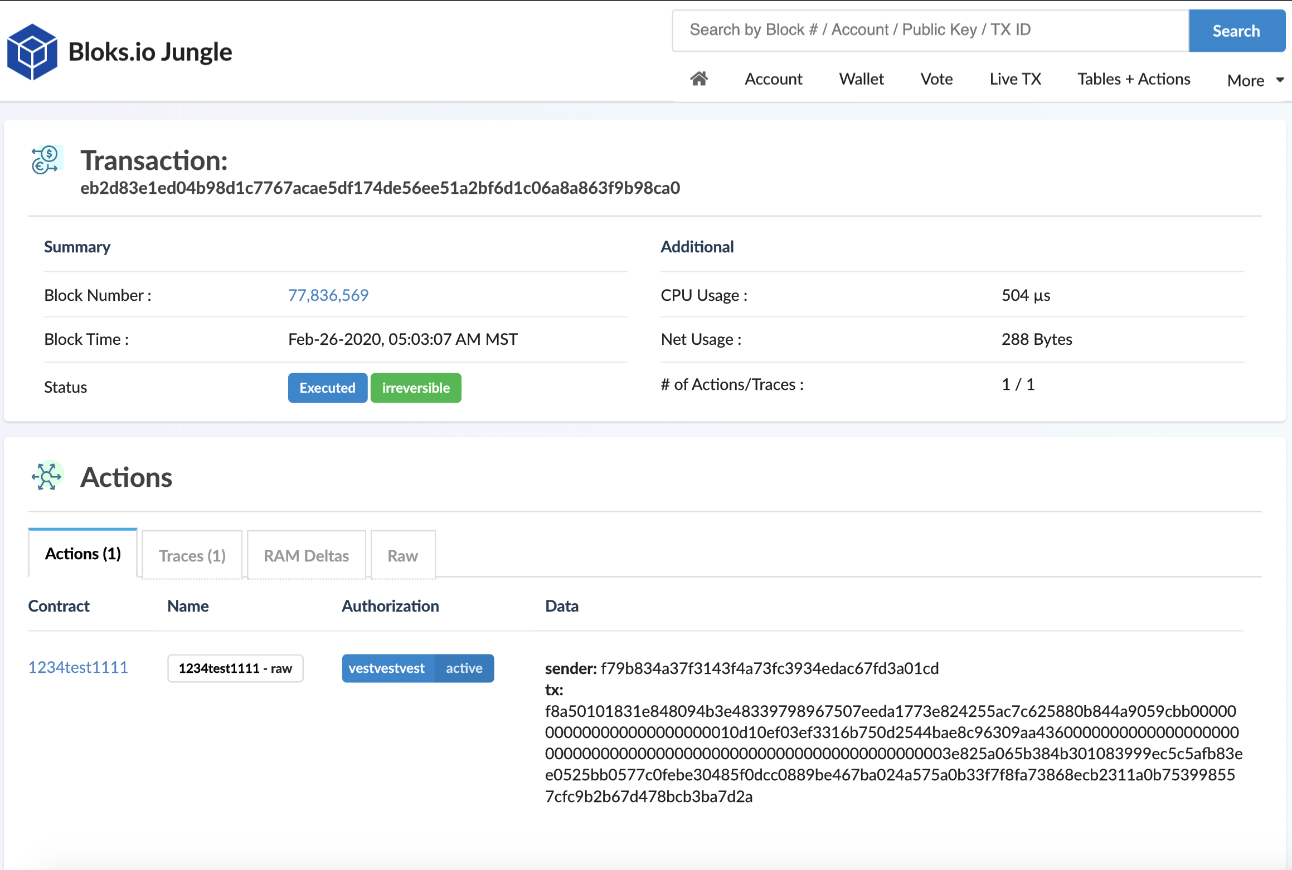
Task: Switch to the RAM Deltas tab
Action: tap(306, 555)
